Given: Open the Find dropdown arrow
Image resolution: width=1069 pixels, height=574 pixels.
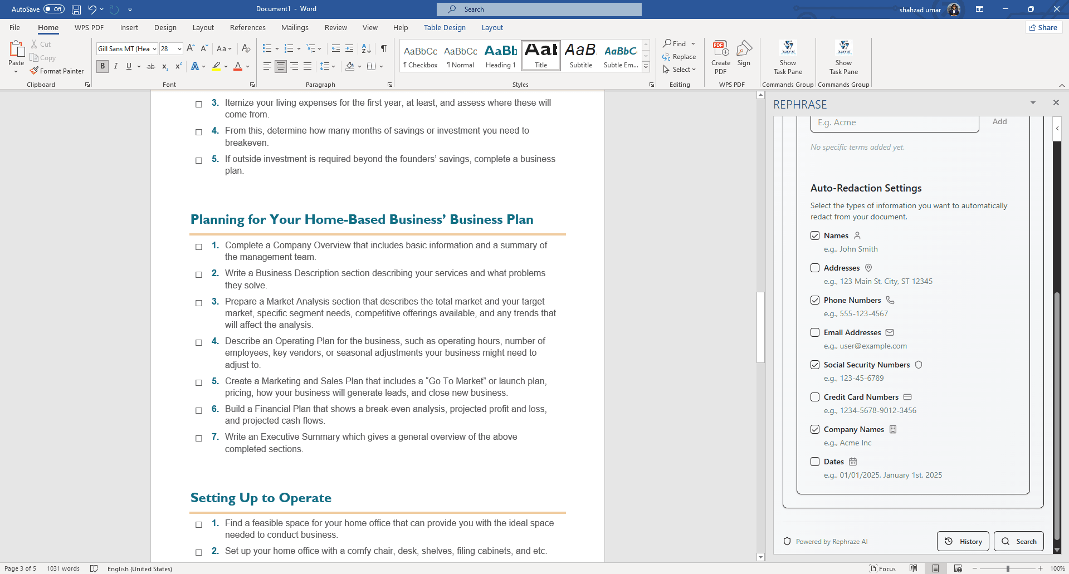Looking at the screenshot, I should pyautogui.click(x=694, y=43).
